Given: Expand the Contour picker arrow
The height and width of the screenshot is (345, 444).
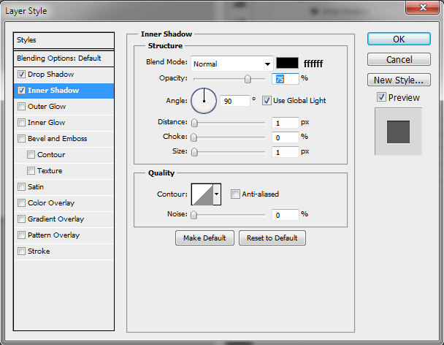Looking at the screenshot, I should (216, 194).
